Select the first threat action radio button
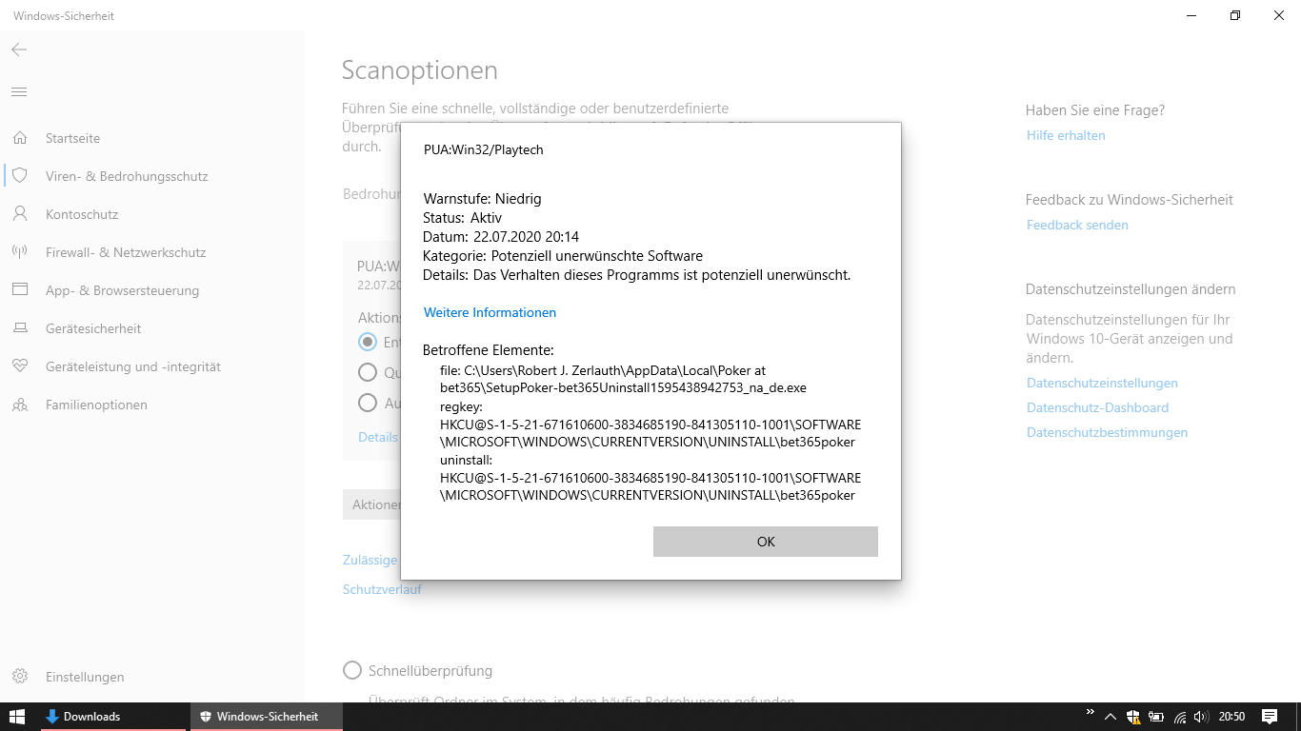Viewport: 1301px width, 731px height. pyautogui.click(x=368, y=342)
